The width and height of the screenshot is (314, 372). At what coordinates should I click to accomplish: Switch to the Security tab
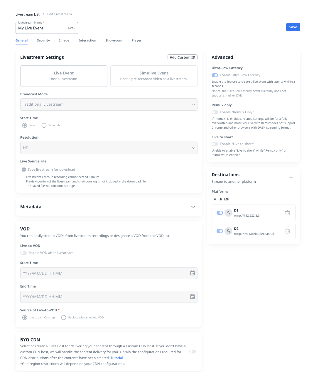click(x=43, y=40)
